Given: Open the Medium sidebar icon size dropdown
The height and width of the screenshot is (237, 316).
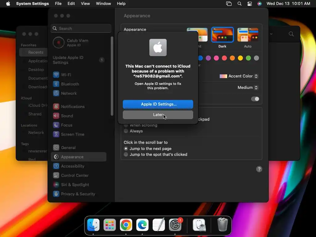Looking at the screenshot, I should coord(248,87).
